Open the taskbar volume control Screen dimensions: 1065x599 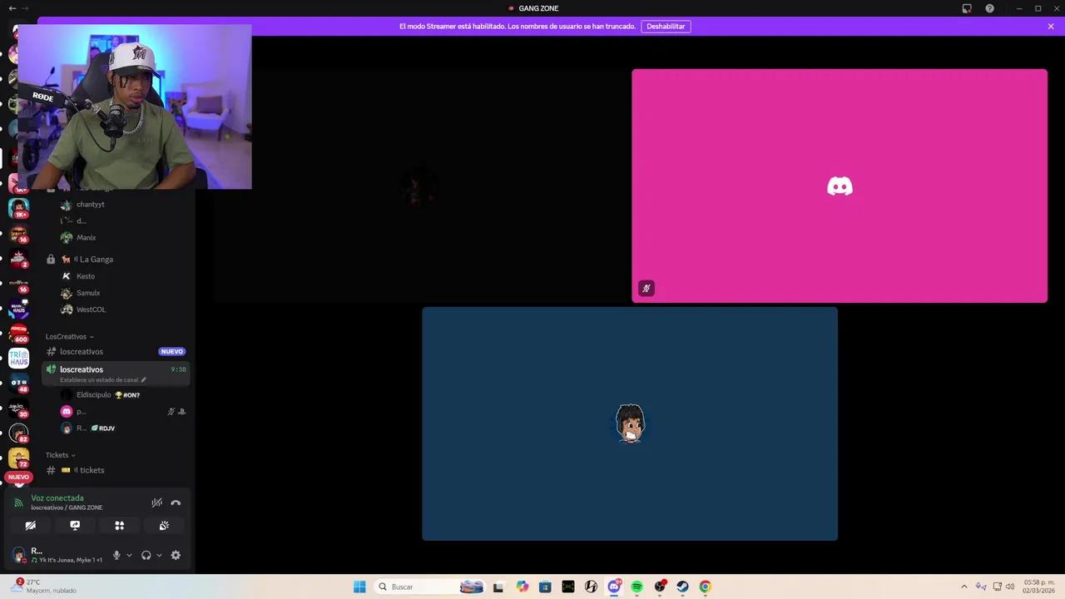tap(1010, 587)
